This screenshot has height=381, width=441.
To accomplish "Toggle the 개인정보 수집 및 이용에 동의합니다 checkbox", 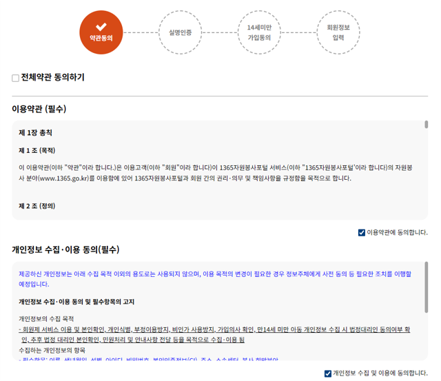I will click(328, 373).
